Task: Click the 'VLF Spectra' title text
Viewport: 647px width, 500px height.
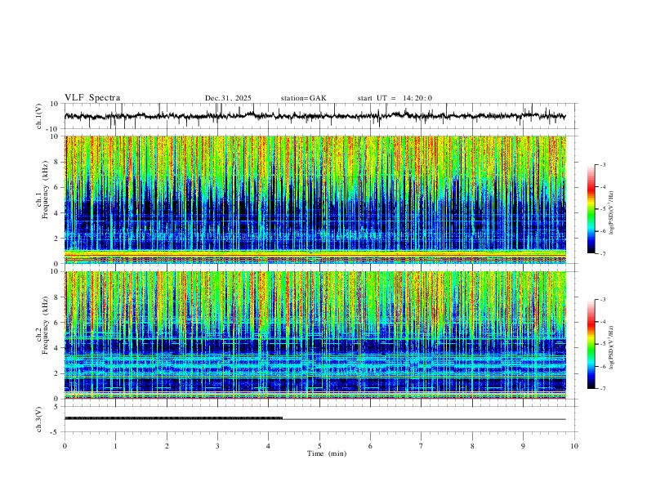Action: click(x=92, y=98)
